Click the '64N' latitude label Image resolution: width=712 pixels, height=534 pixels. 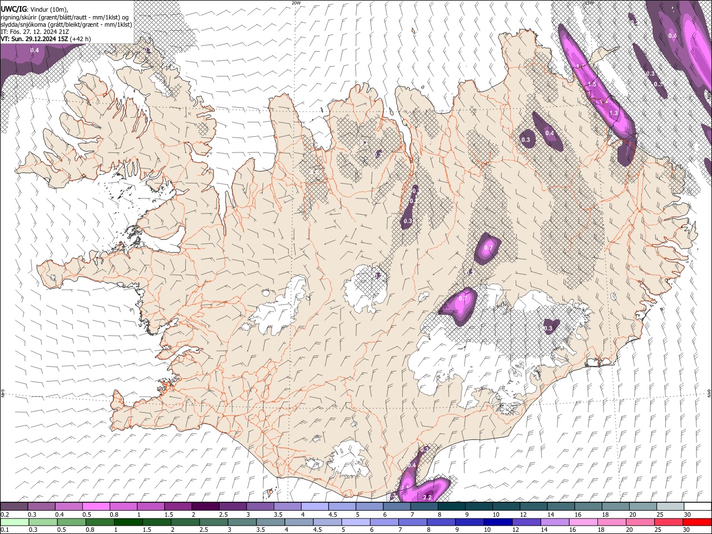(x=709, y=393)
